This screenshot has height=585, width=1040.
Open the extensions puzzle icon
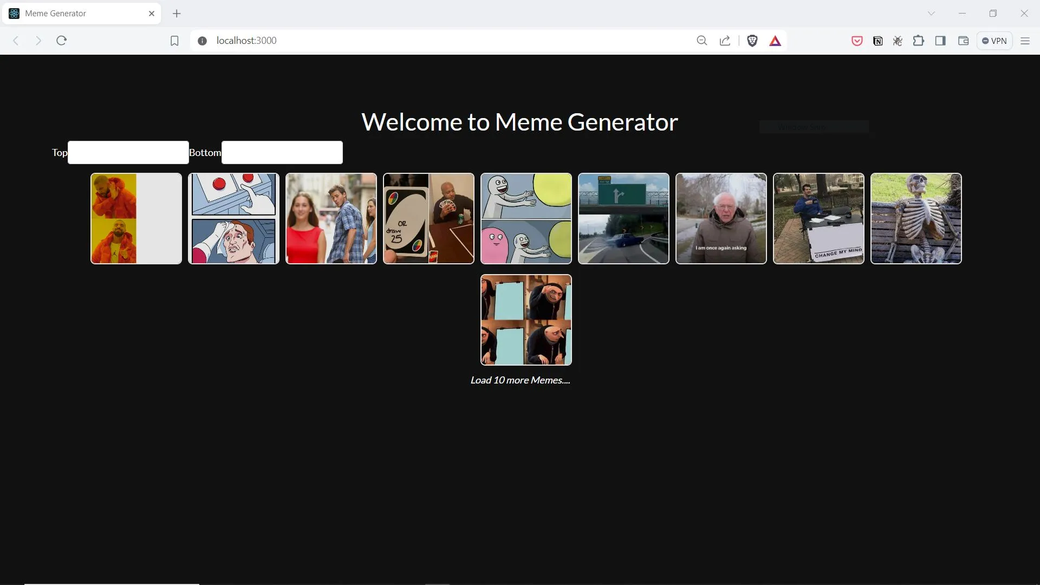tap(919, 41)
